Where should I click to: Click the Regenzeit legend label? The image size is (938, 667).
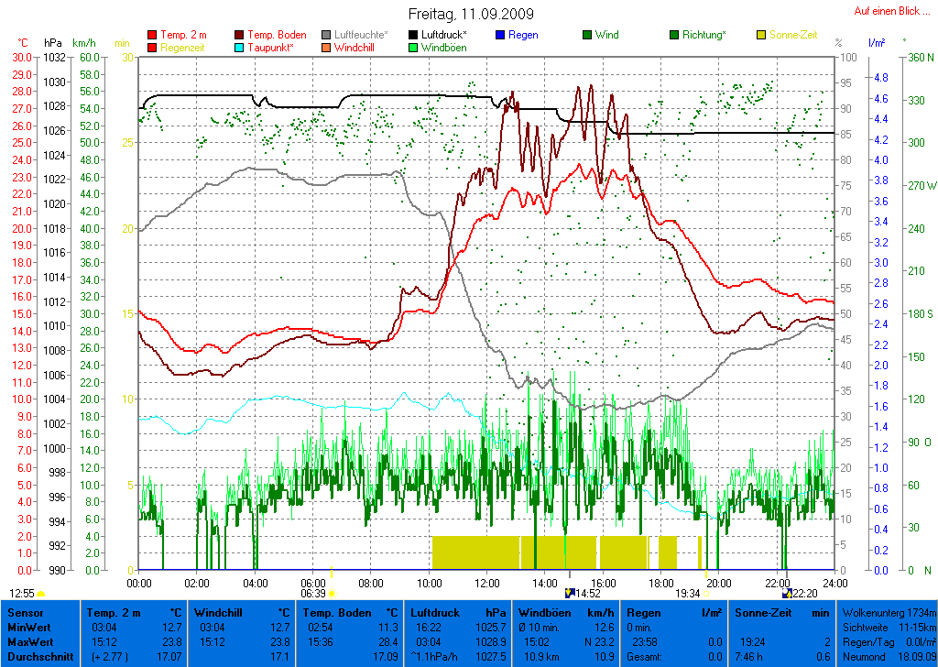pos(184,47)
